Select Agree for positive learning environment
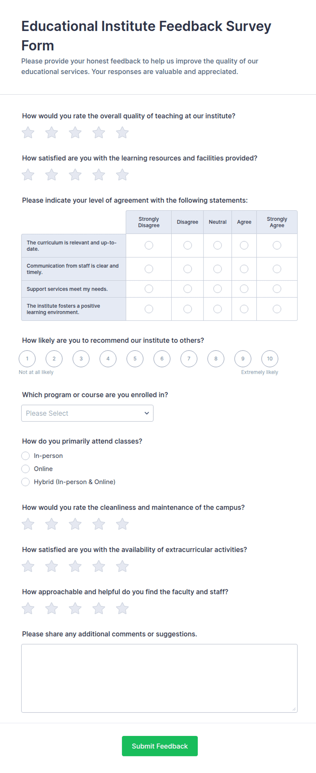Viewport: 316px width, 773px height. pos(244,309)
